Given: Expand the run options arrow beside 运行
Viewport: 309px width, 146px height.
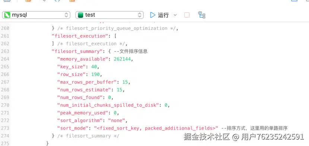Looking at the screenshot, I should [x=175, y=15].
